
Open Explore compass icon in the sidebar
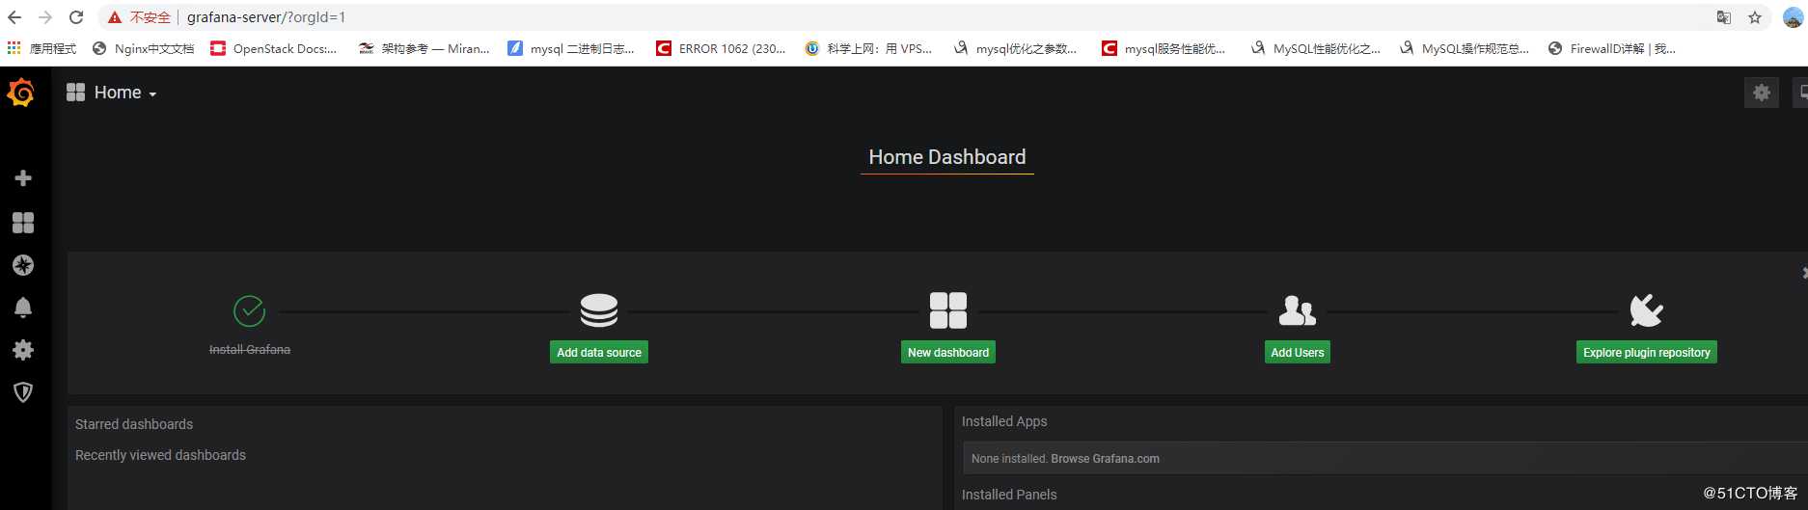coord(23,265)
